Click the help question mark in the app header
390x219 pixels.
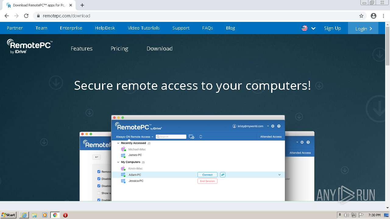pos(279,126)
